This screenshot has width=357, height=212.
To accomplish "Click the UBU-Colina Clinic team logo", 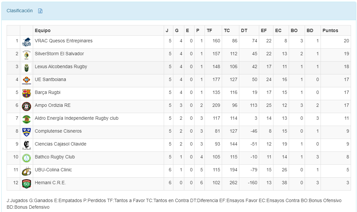I will [x=27, y=171].
